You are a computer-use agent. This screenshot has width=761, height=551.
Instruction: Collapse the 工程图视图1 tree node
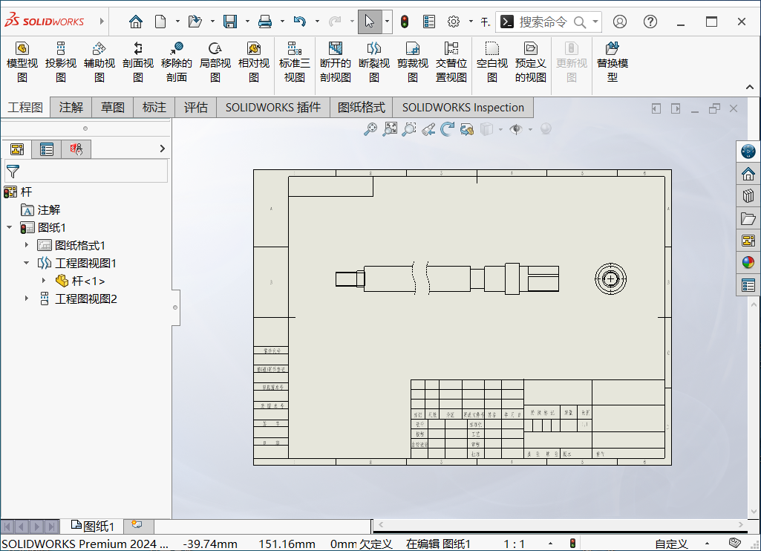(x=26, y=263)
